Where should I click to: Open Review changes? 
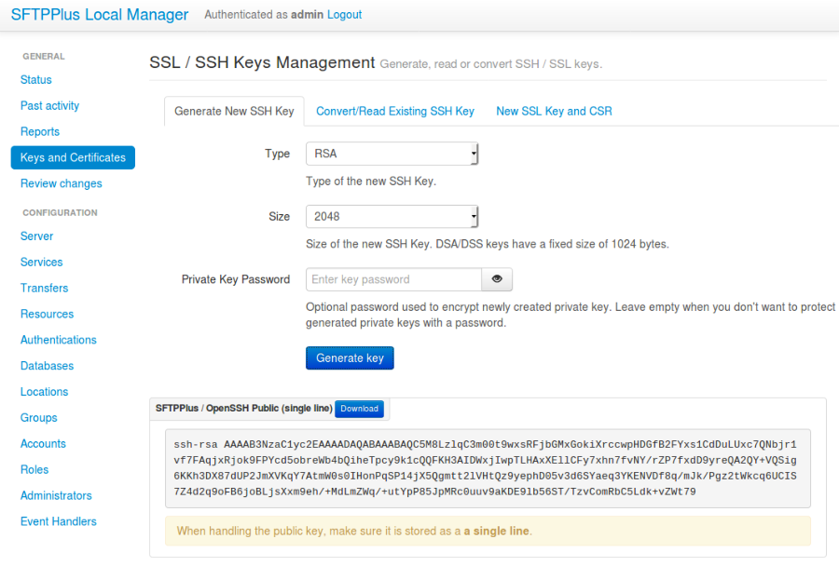point(61,183)
